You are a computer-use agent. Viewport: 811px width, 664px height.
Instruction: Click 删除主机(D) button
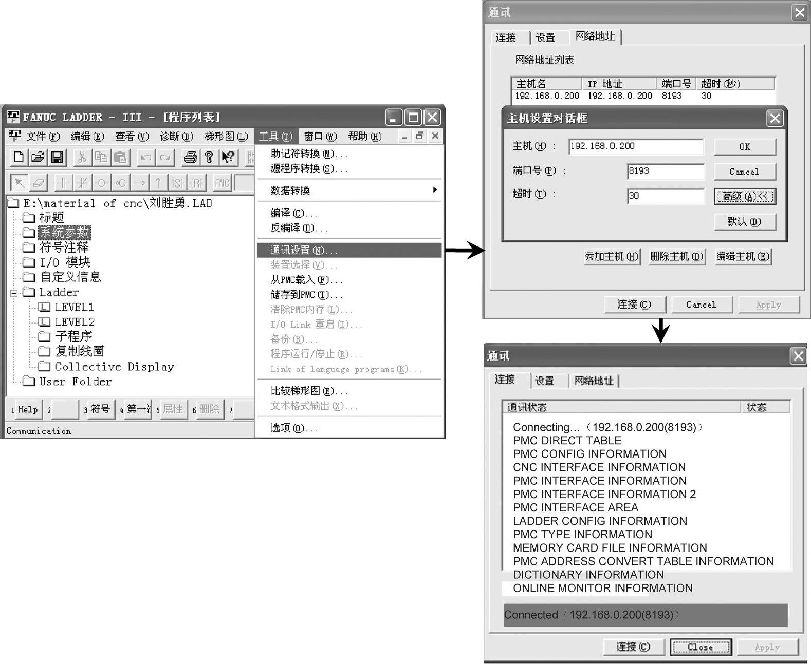pyautogui.click(x=677, y=256)
